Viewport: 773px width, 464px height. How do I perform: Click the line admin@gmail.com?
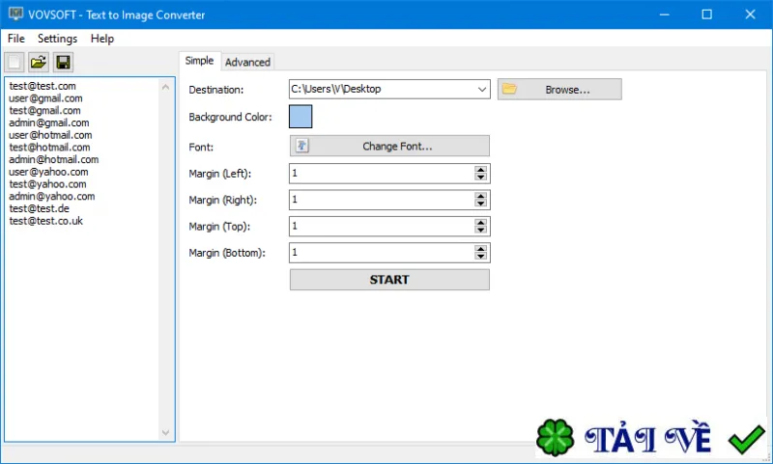[x=49, y=123]
